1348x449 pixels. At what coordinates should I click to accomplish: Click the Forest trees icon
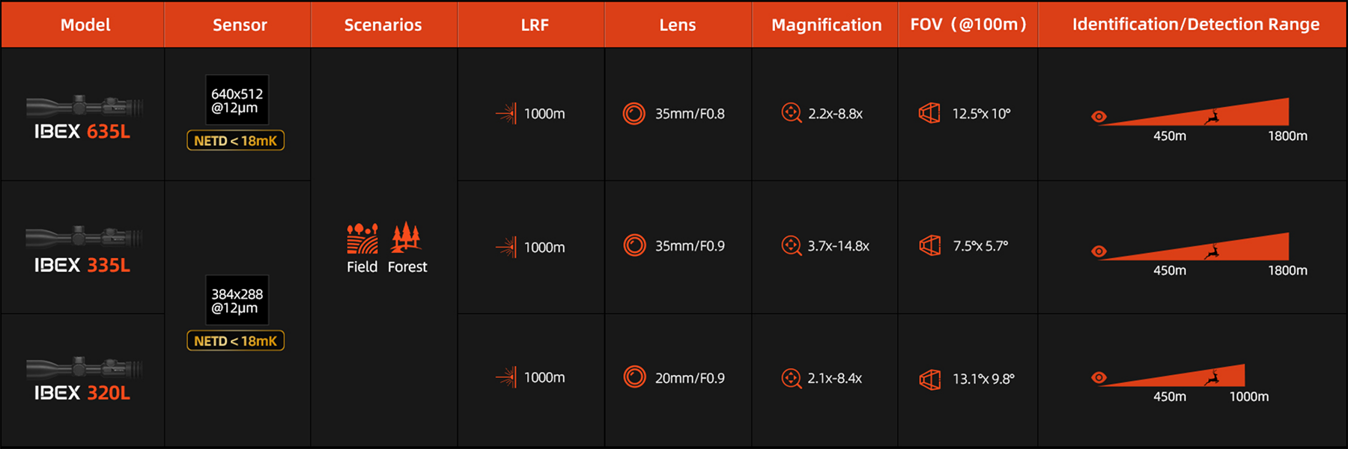click(406, 236)
